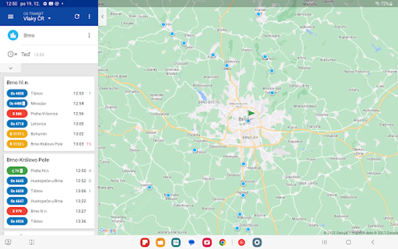
Task: Select the Hustopeče u Brna departure at 13:22
Action: [x=49, y=201]
